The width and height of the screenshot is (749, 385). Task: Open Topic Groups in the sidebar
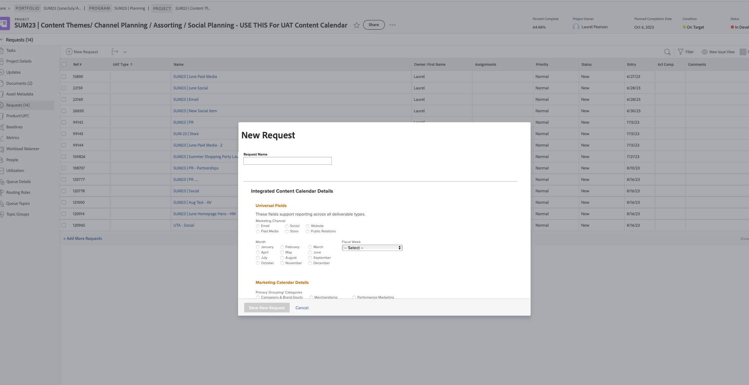tap(18, 214)
